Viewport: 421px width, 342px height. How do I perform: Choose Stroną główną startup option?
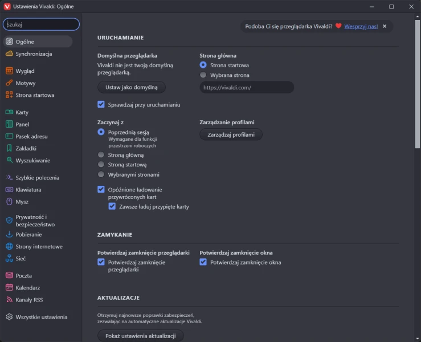(x=101, y=154)
